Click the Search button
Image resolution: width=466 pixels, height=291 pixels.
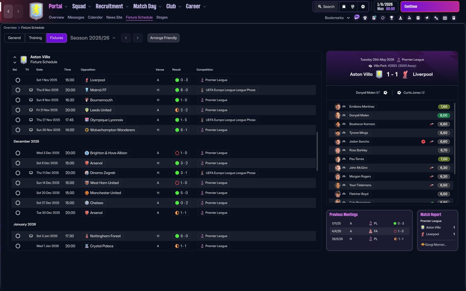click(326, 7)
